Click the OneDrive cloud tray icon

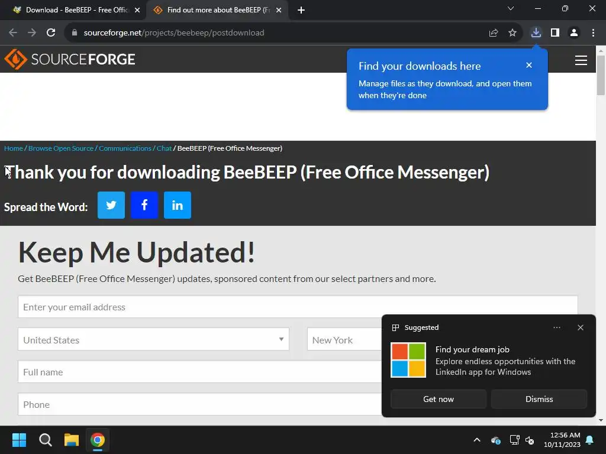coord(496,440)
